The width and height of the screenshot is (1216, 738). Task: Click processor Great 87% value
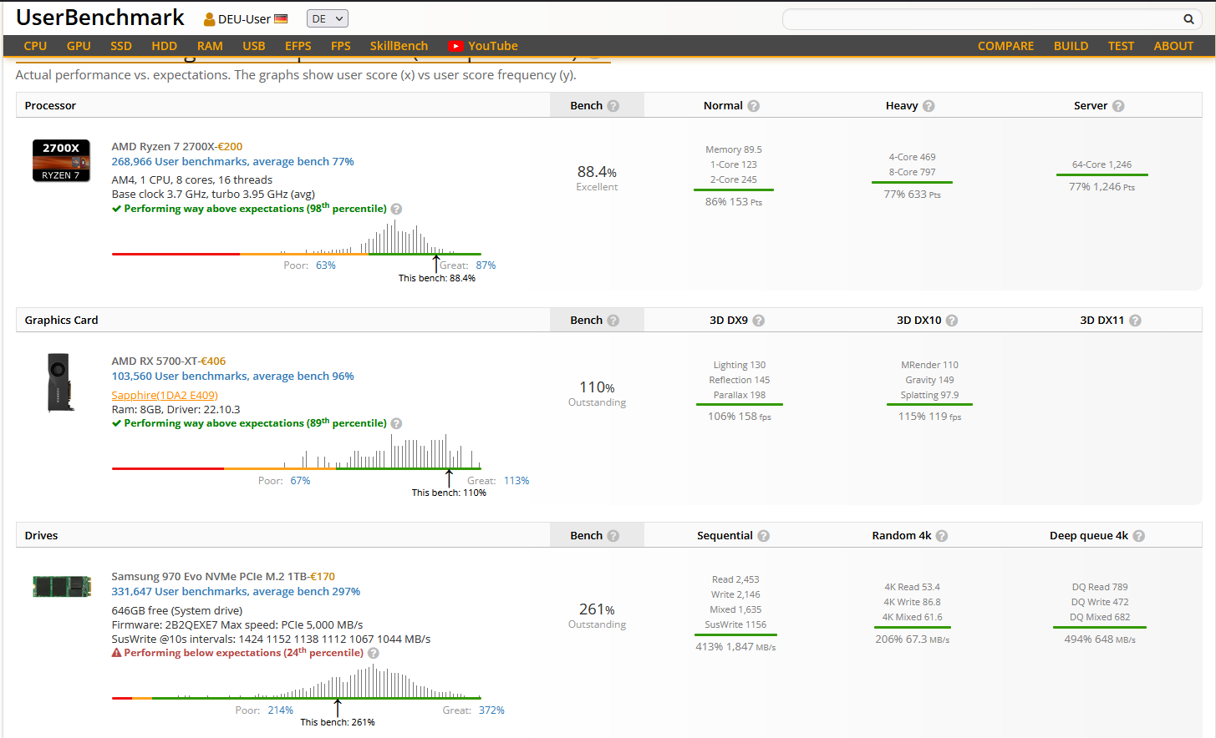(x=486, y=265)
